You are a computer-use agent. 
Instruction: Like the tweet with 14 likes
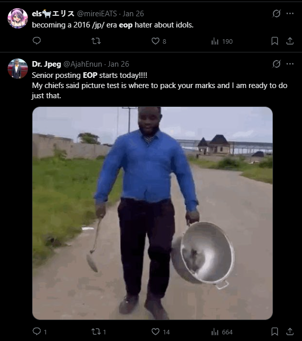pyautogui.click(x=160, y=332)
